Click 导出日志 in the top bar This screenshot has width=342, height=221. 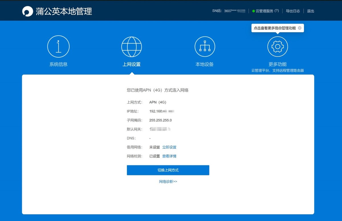(x=293, y=11)
